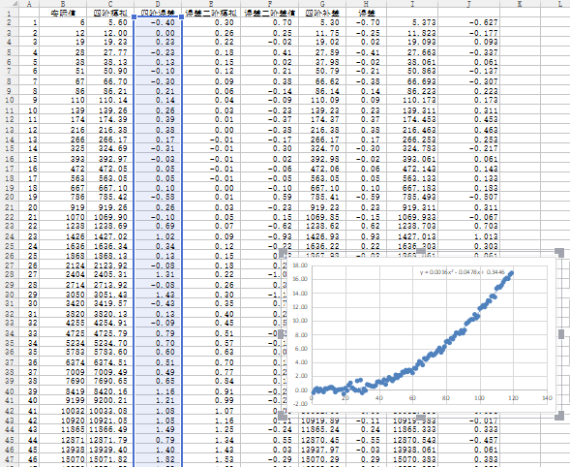The image size is (570, 467).
Task: Click cell E13 showing 0.00
Action: click(x=211, y=130)
